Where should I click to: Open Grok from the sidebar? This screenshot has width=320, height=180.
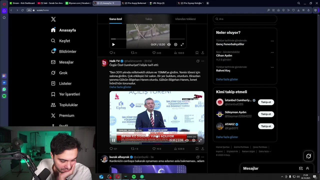(59, 73)
